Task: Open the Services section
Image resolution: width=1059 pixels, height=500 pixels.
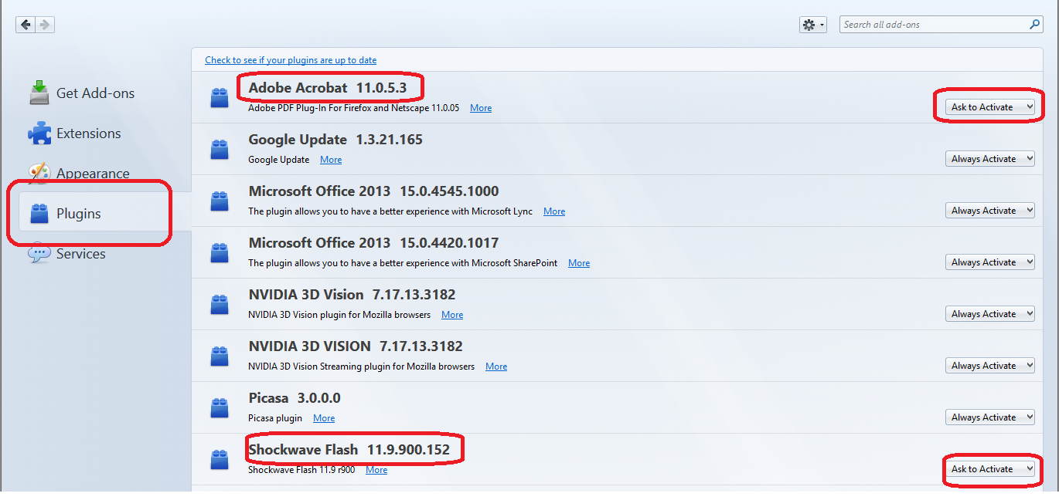Action: point(80,254)
